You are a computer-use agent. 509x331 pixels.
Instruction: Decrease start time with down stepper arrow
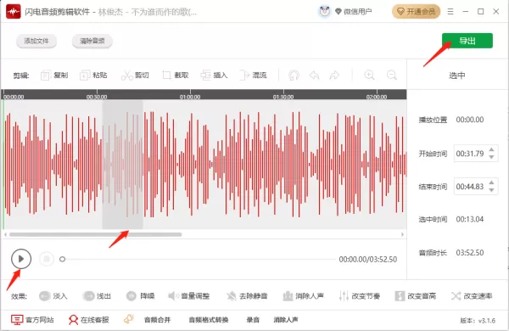tap(491, 157)
